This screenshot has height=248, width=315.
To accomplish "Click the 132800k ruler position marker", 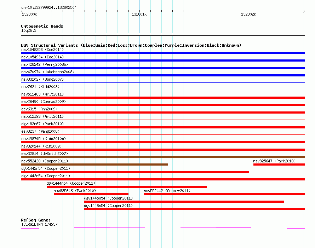I will (29, 14).
